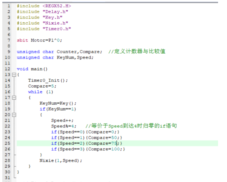Collapse the main function fold at line 13
This screenshot has width=227, height=182.
coord(14,75)
